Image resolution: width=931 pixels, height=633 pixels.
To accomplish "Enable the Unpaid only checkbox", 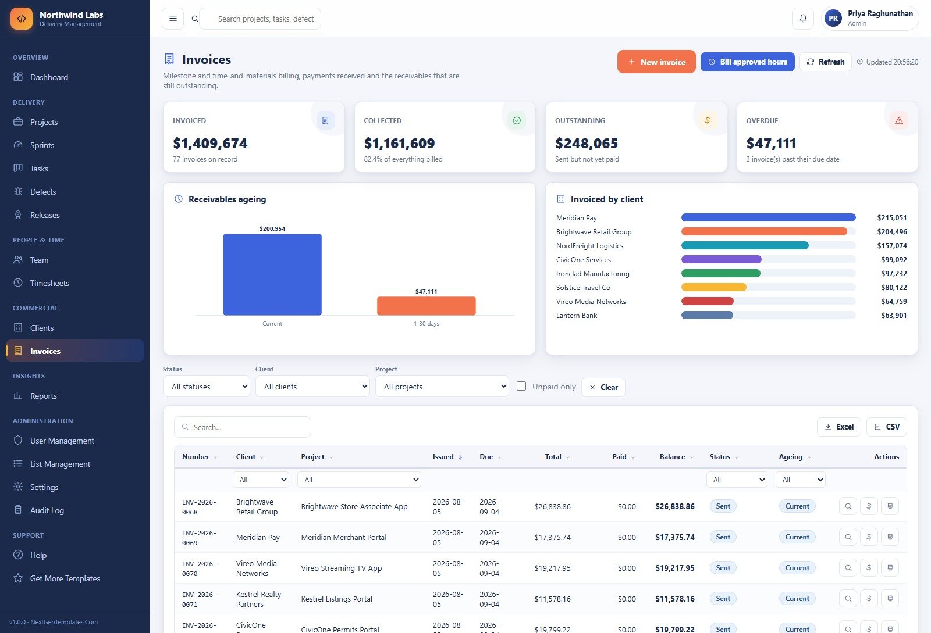I will click(x=521, y=386).
